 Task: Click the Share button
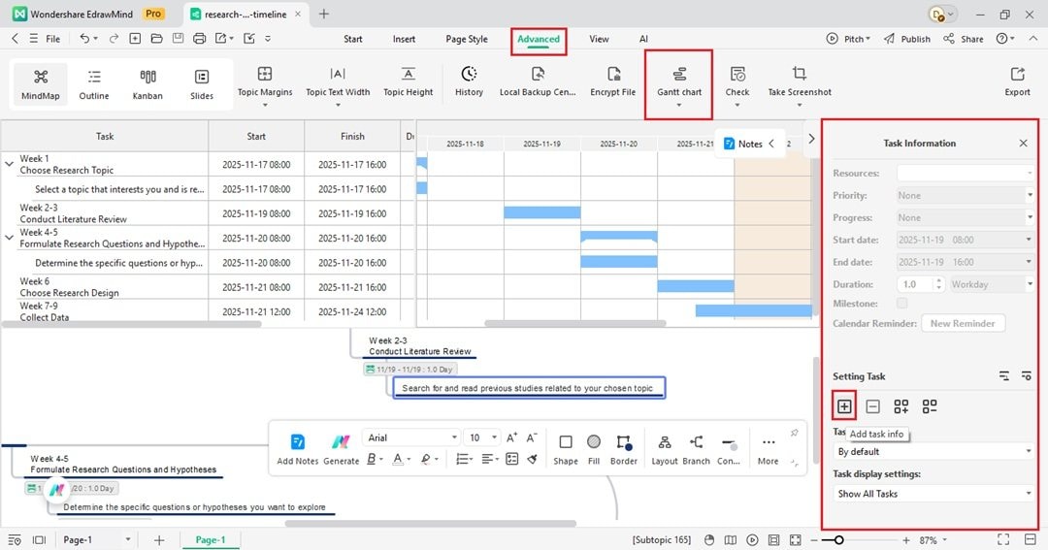(x=964, y=39)
